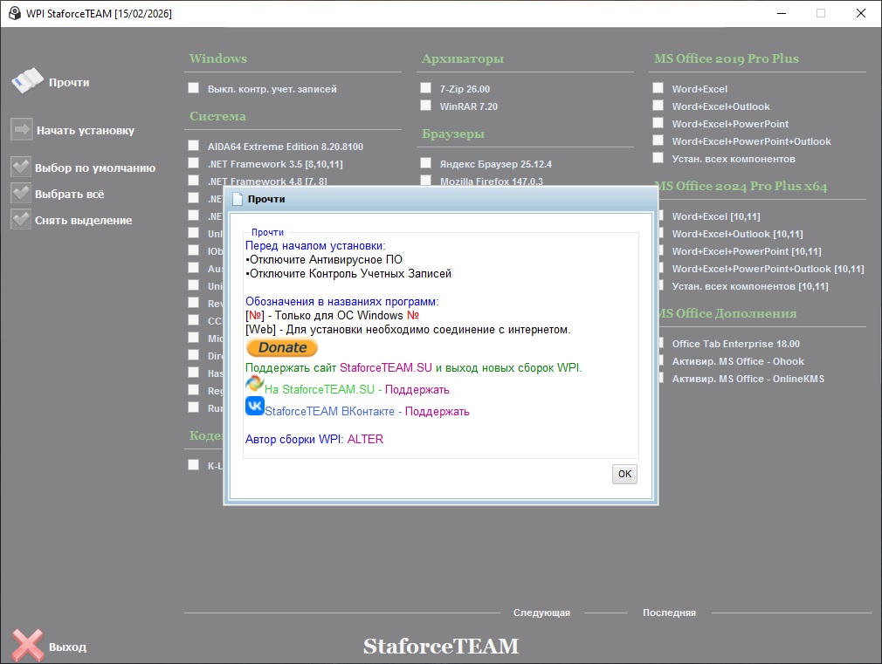This screenshot has height=664, width=882.
Task: Click the red X Выход icon
Action: point(27,646)
